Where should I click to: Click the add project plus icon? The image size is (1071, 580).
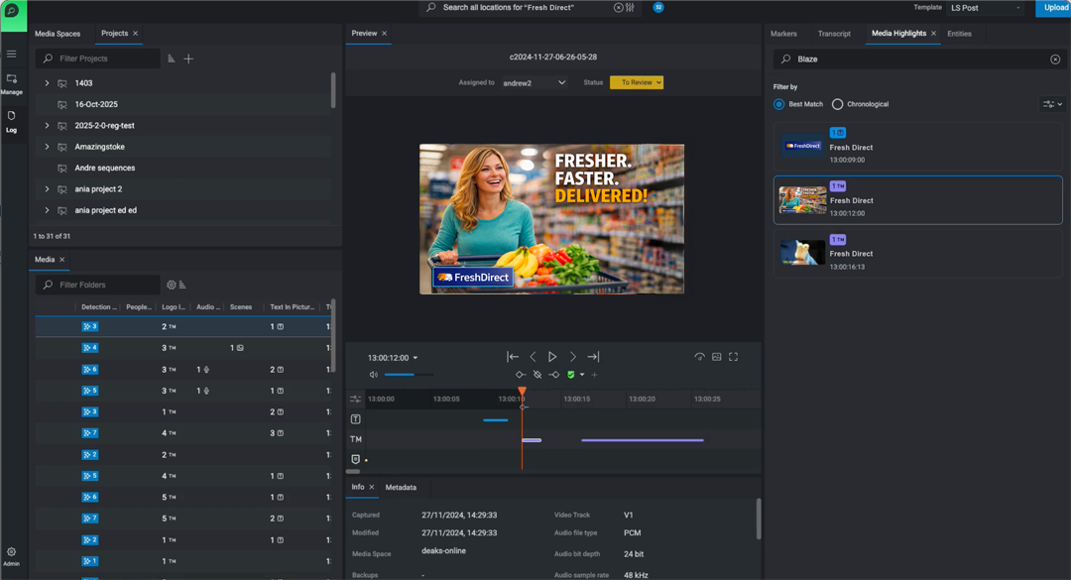(x=188, y=59)
